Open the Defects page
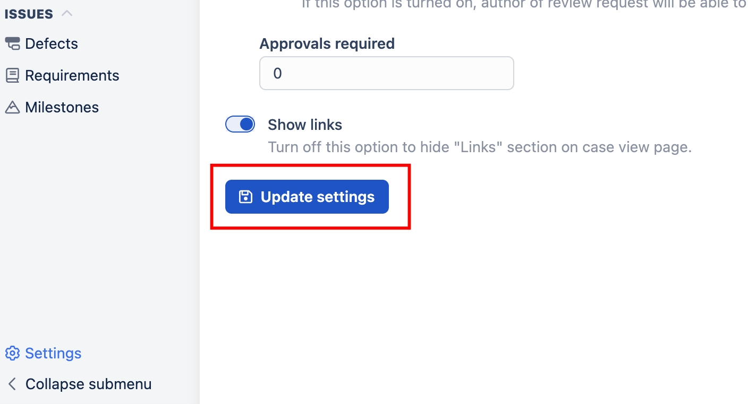748x404 pixels. [52, 43]
